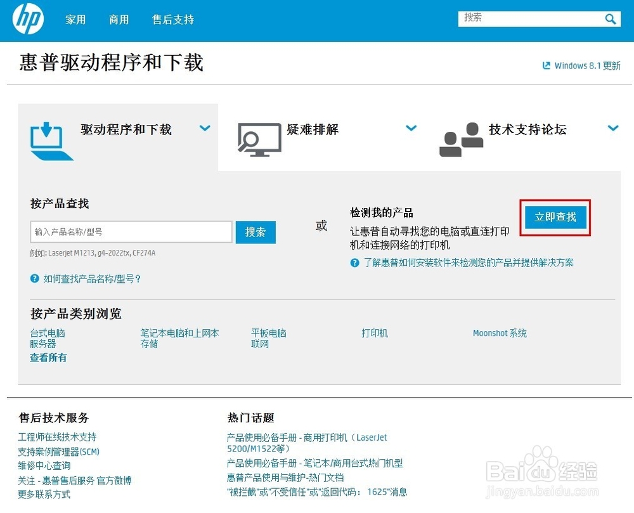Screen dimensions: 634x513
Task: Click the blue 搜索 button
Action: (x=256, y=232)
